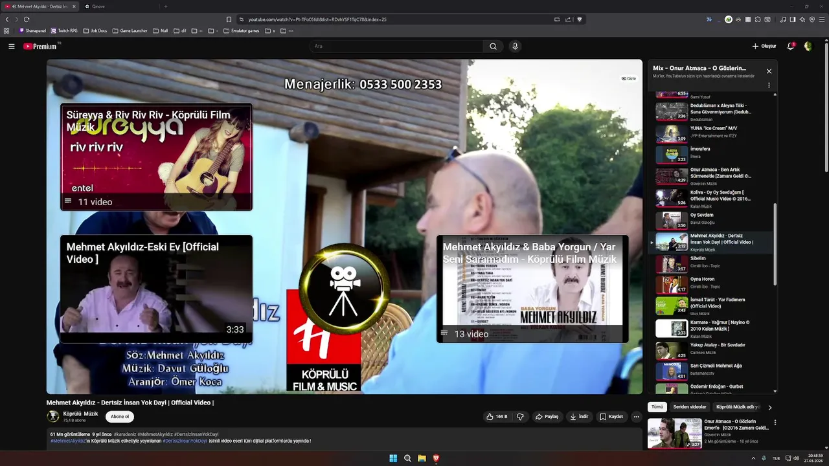Like the video with thumbs up
Screen dimensions: 829x466
coord(497,417)
